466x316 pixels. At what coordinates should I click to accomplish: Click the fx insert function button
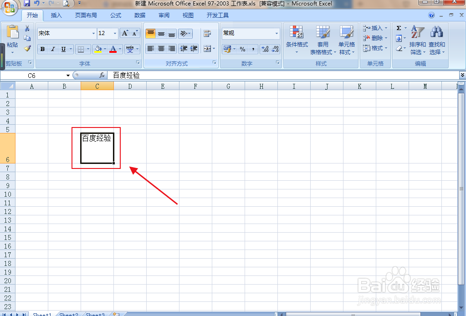pos(102,75)
